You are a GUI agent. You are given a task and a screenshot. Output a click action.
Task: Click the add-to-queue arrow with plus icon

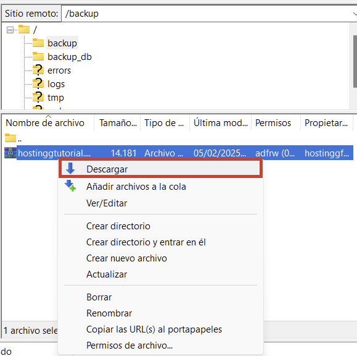point(70,186)
